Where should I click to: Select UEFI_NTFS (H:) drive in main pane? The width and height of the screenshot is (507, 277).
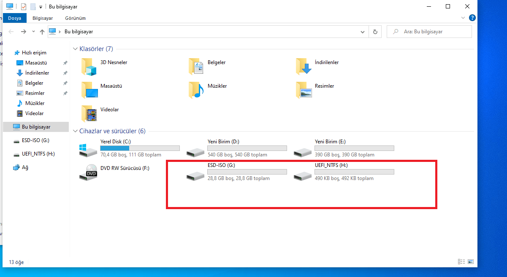tap(344, 172)
